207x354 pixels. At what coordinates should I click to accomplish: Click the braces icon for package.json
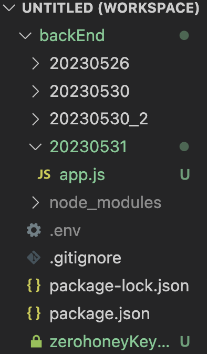pos(34,313)
